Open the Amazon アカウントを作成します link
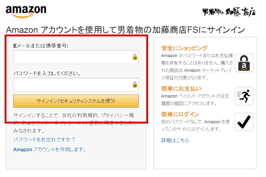Viewport: 266px width, 177px height. 49,149
